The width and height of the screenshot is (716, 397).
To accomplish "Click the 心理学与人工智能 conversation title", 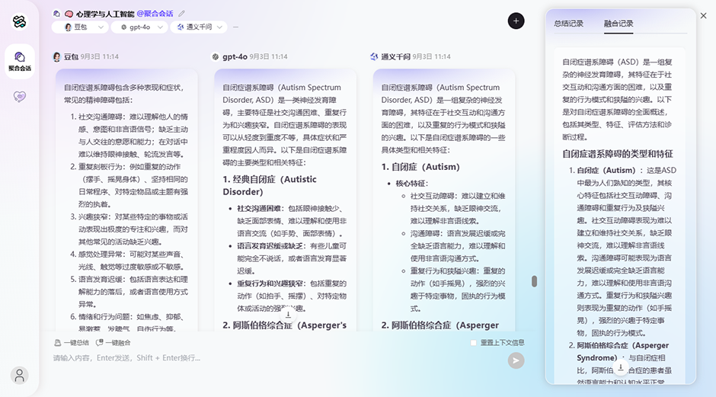I will pyautogui.click(x=104, y=14).
